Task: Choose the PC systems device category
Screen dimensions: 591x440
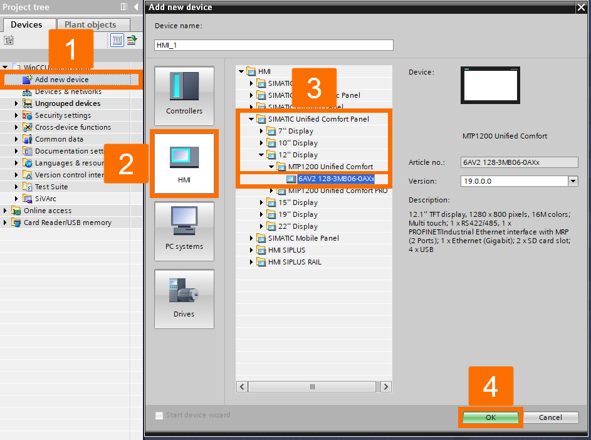Action: (x=184, y=231)
